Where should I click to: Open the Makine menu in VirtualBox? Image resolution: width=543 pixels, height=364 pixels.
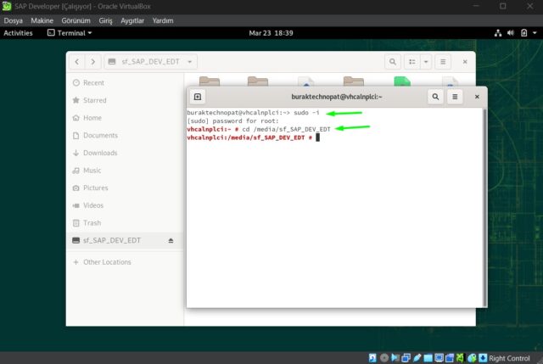click(42, 20)
